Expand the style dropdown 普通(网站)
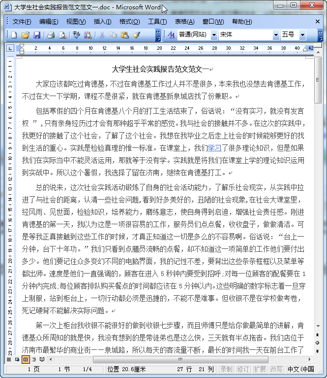 tap(214, 35)
